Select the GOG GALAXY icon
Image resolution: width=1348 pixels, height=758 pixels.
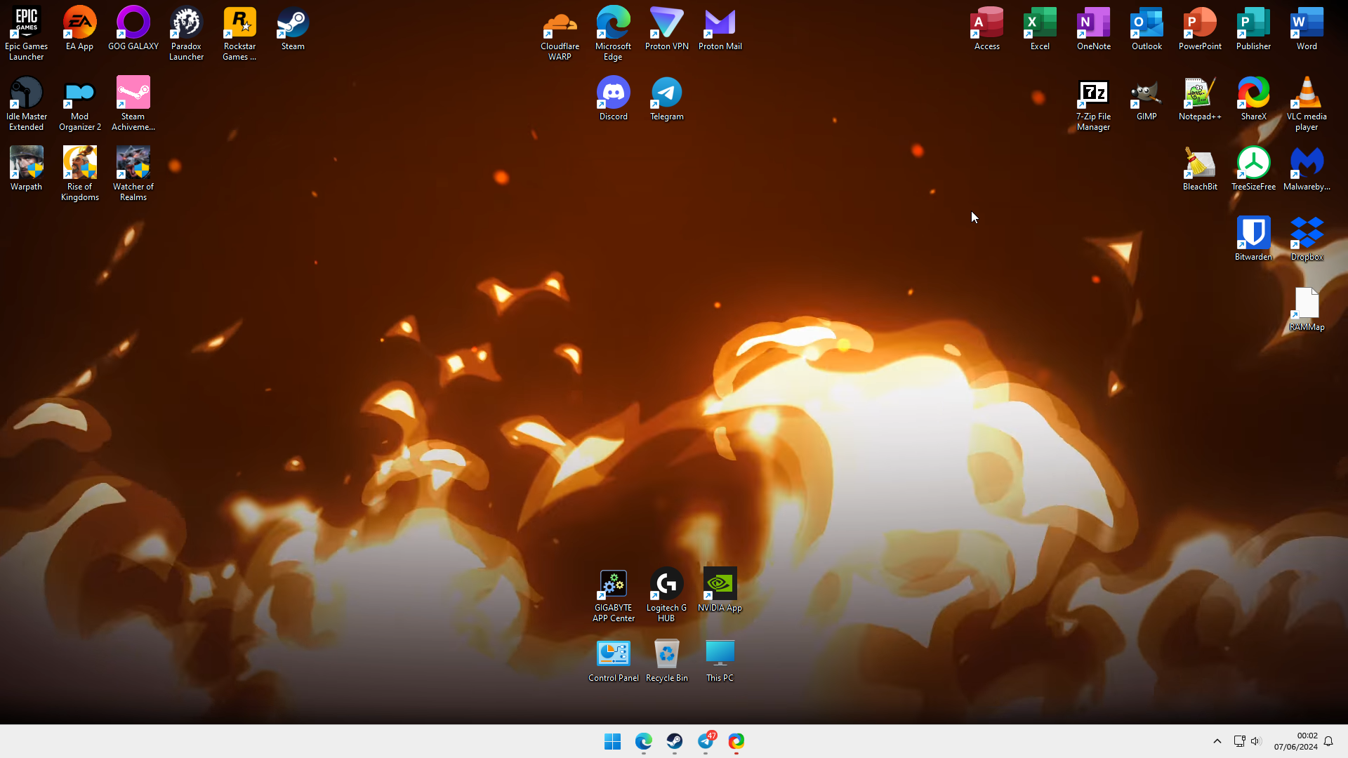point(133,28)
